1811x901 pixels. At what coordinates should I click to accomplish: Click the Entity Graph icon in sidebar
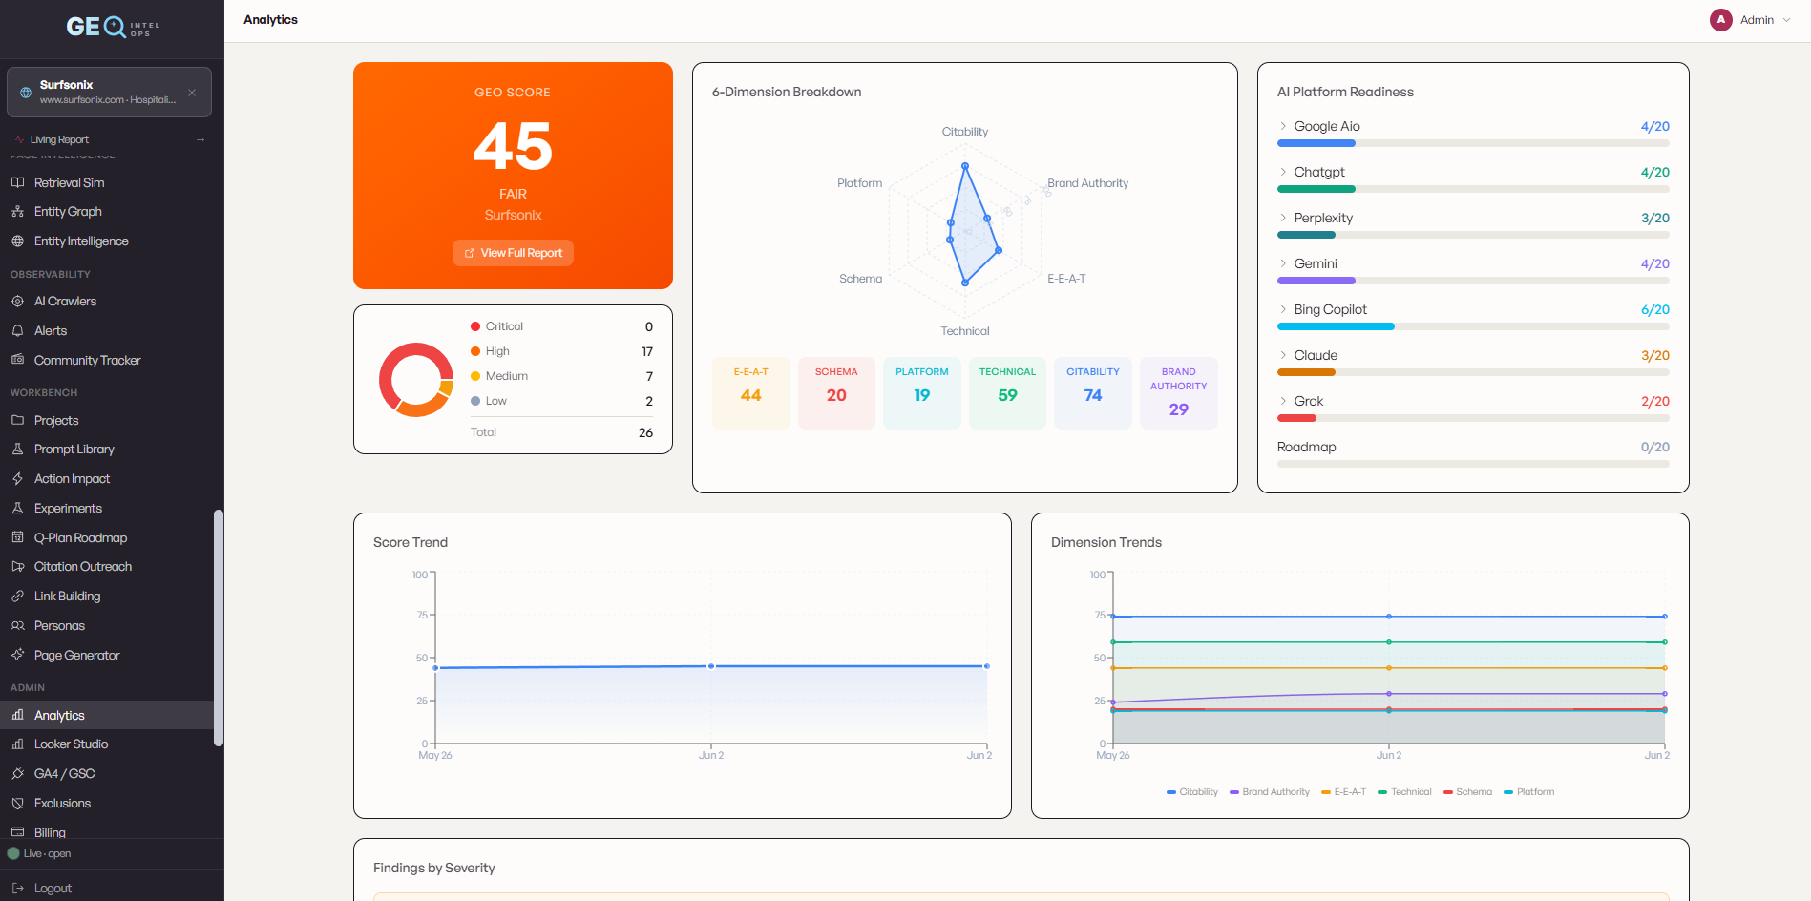click(x=17, y=212)
